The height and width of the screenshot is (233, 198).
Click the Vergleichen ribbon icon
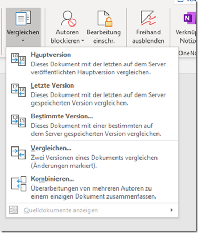(23, 18)
